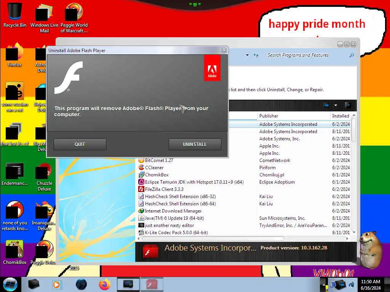This screenshot has width=390, height=292.
Task: Click the vertical scrollbar up arrow in program list
Action: point(354,116)
